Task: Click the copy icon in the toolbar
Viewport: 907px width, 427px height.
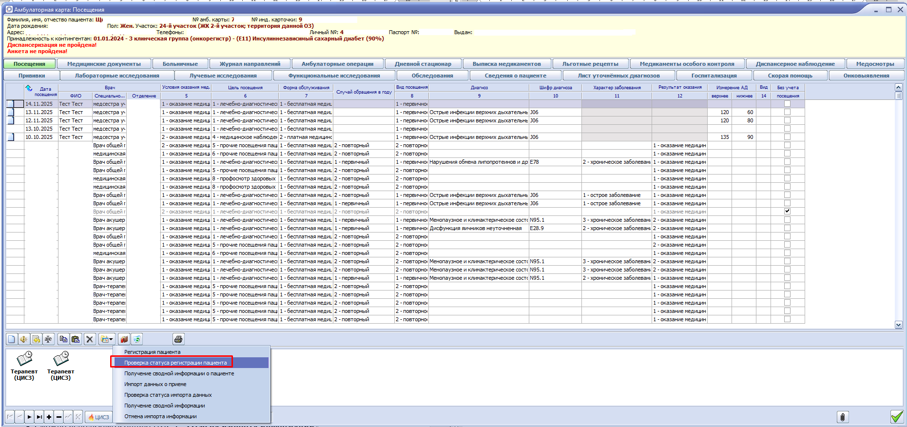Action: (63, 339)
